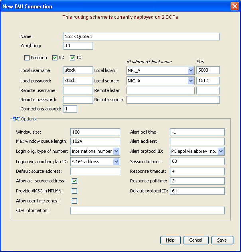Screen dimensions: 241x252
Task: Select the Alert address field
Action: coord(197,142)
